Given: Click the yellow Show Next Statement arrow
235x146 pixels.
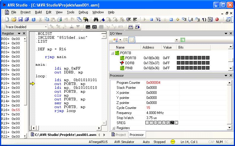Looking at the screenshot, I should 178,19.
